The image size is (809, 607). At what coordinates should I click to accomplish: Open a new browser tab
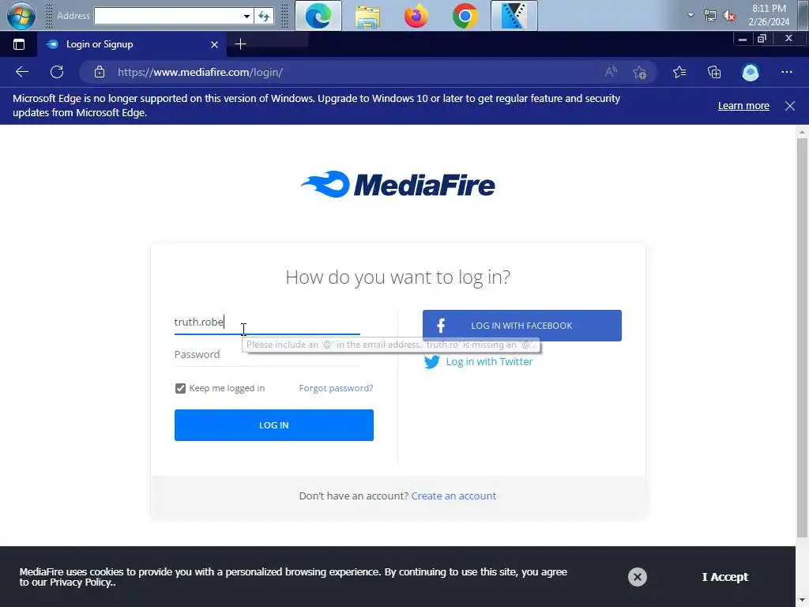[240, 44]
